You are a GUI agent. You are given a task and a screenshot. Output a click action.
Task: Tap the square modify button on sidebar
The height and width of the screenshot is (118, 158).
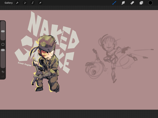pyautogui.click(x=3, y=45)
